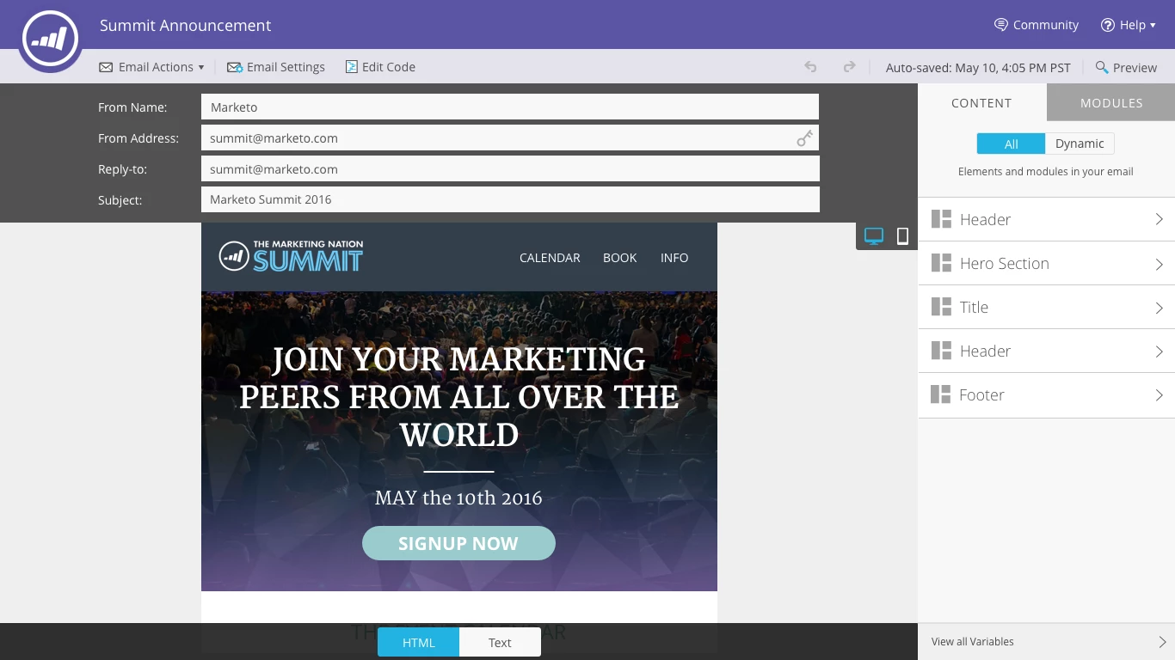Click the Reply-to field
1175x660 pixels.
[510, 168]
